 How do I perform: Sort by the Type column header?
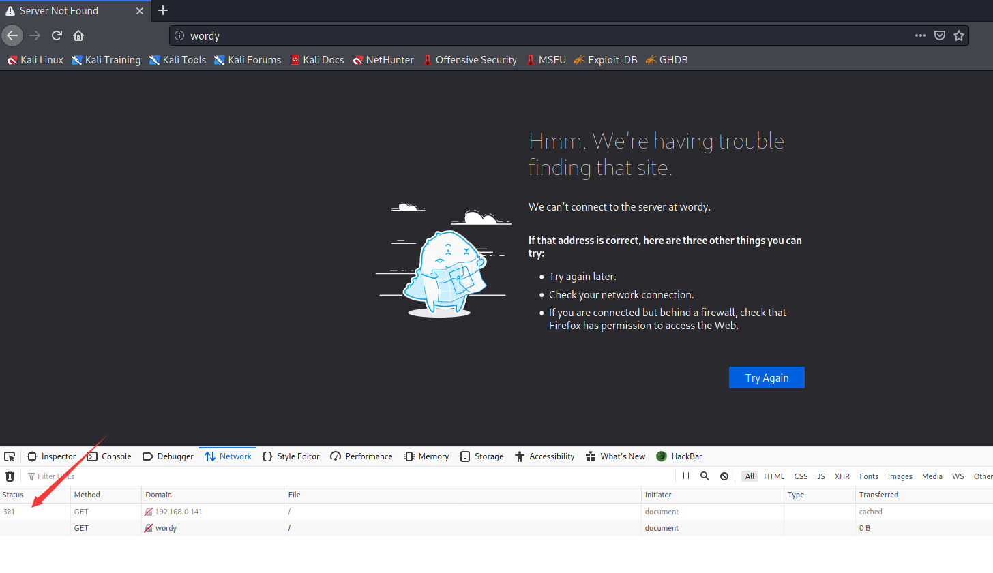click(x=820, y=495)
